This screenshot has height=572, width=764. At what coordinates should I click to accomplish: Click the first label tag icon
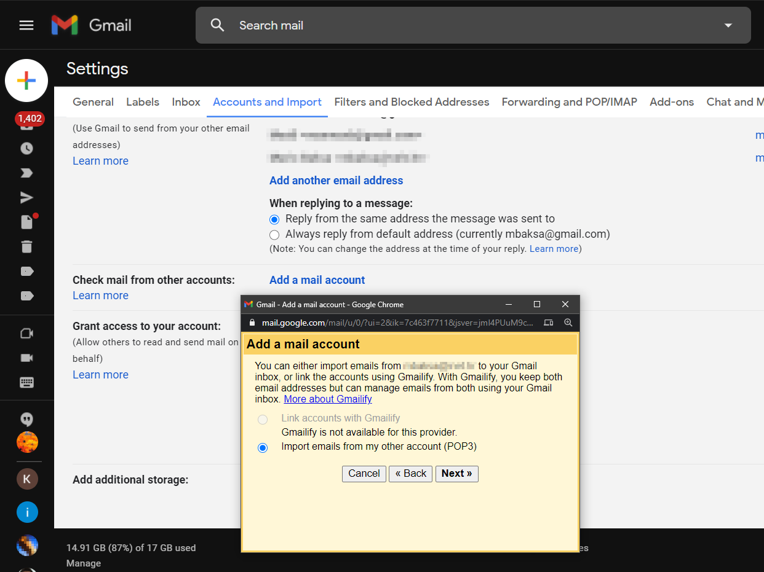click(x=26, y=271)
